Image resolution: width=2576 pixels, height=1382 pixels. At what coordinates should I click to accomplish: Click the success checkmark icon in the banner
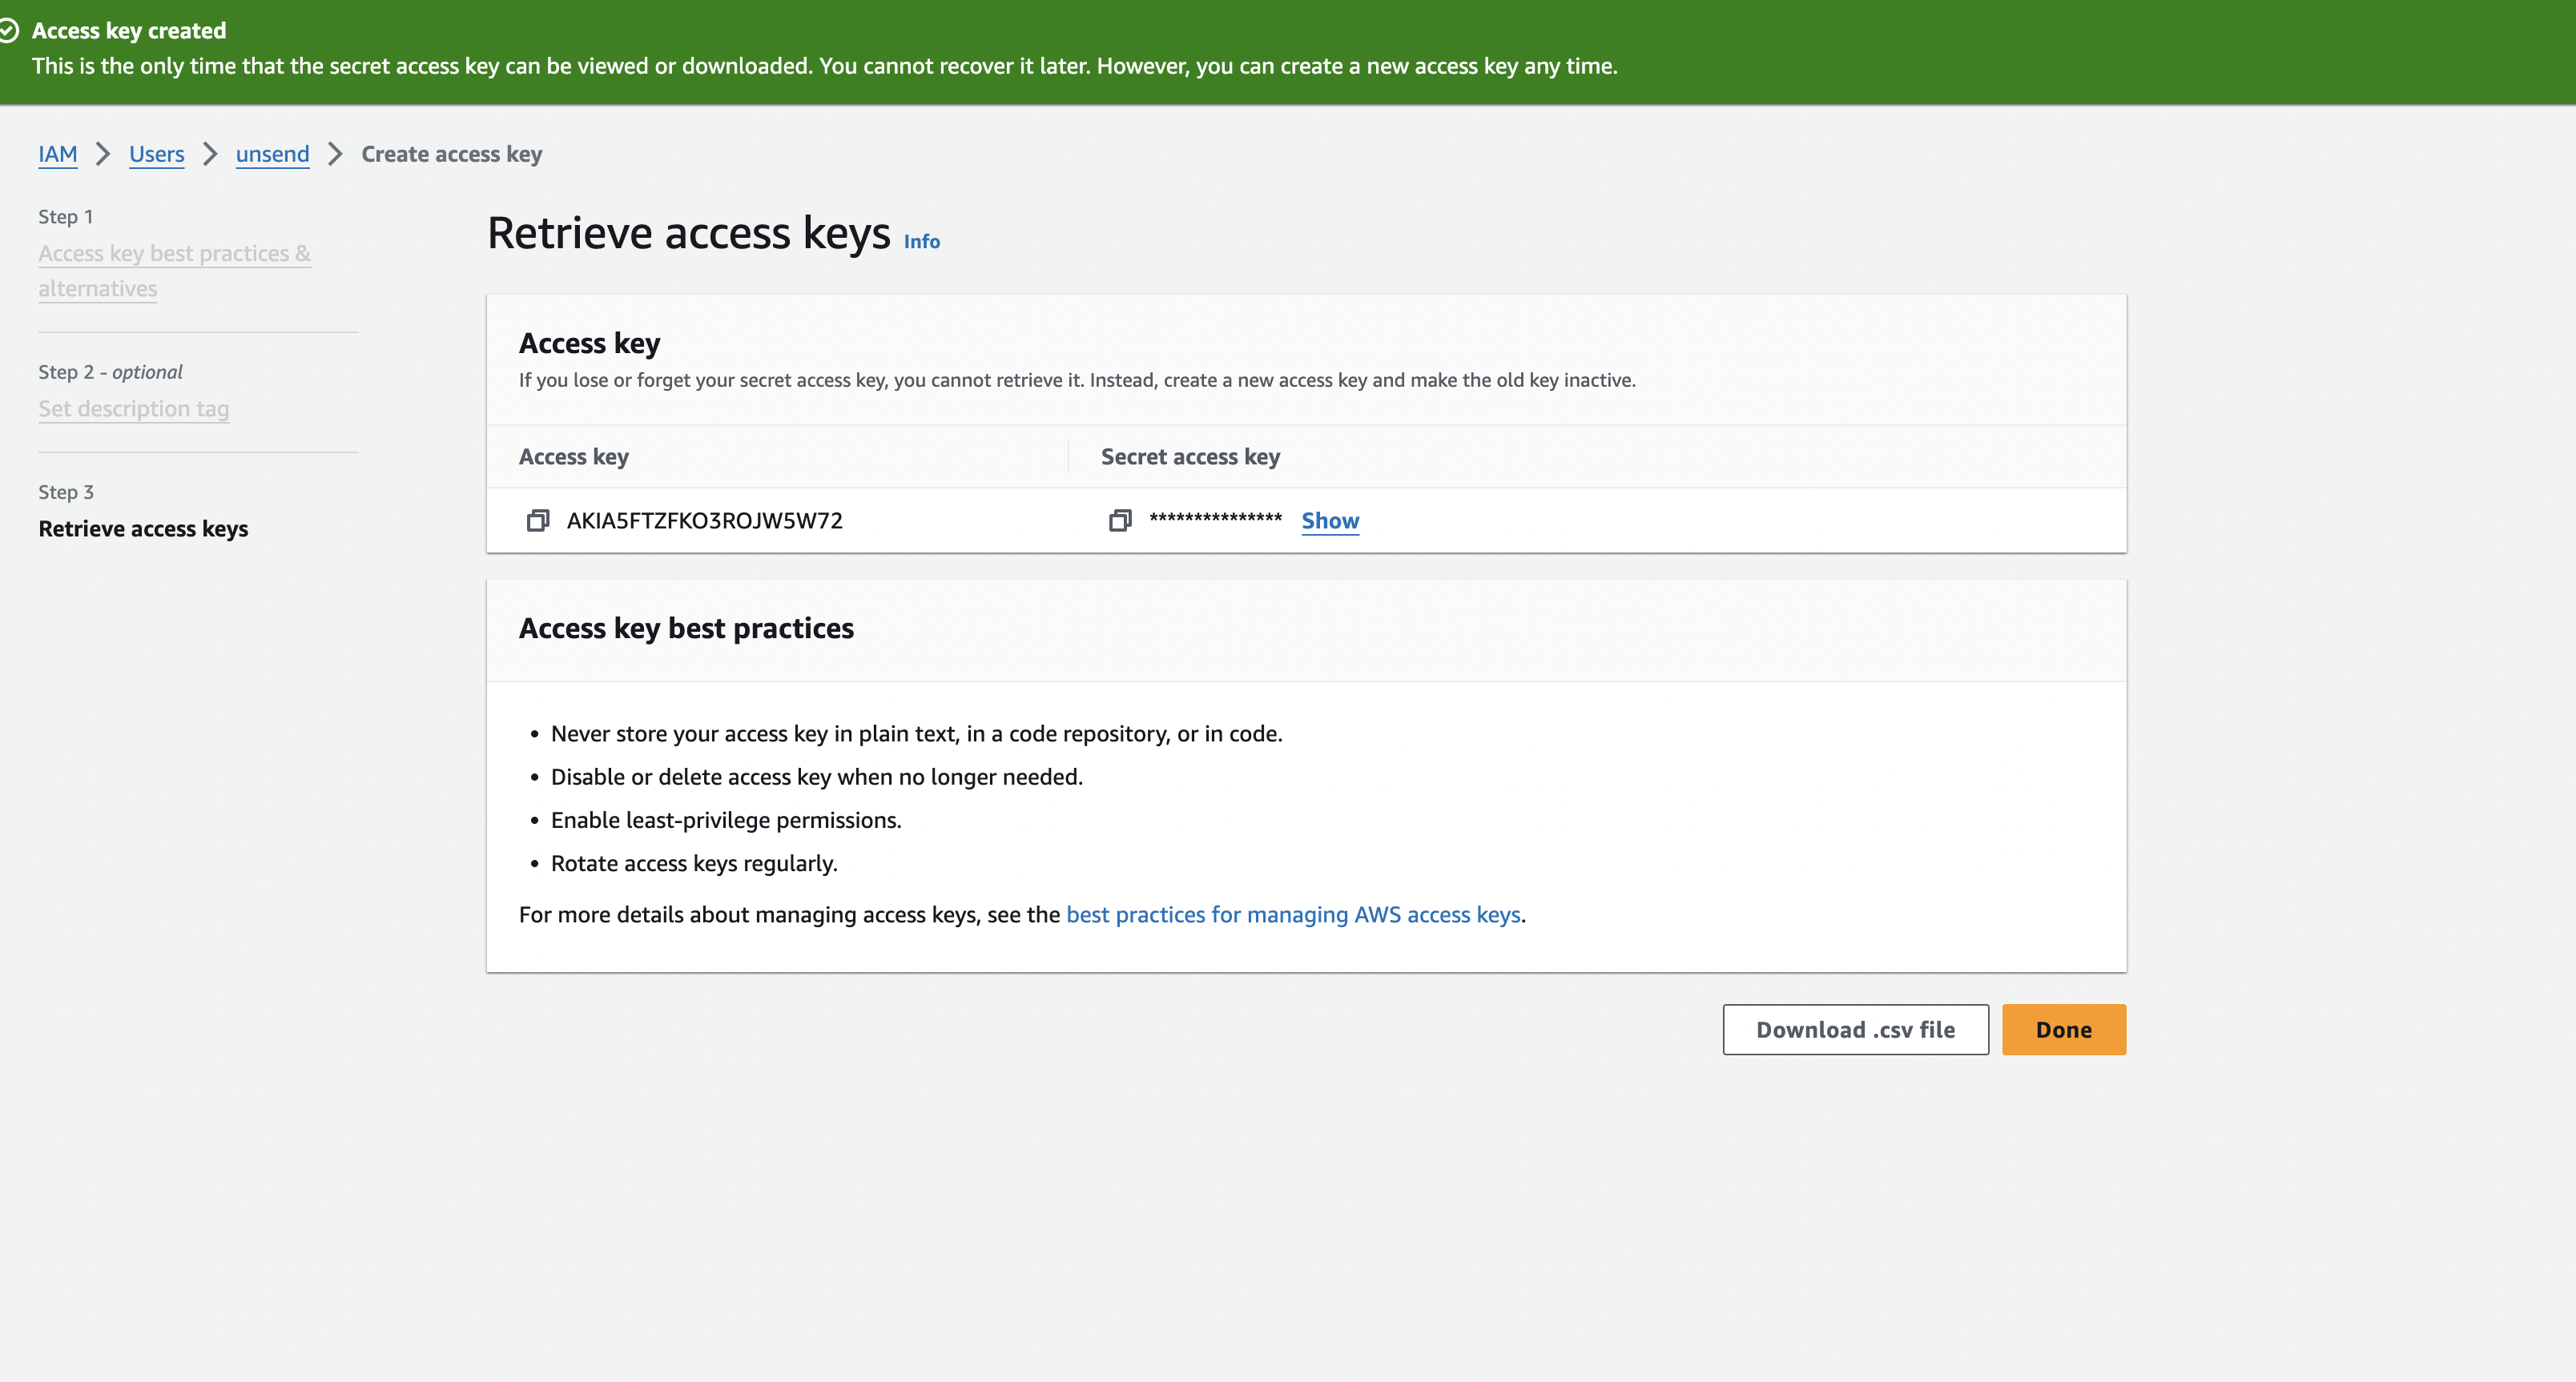click(8, 31)
